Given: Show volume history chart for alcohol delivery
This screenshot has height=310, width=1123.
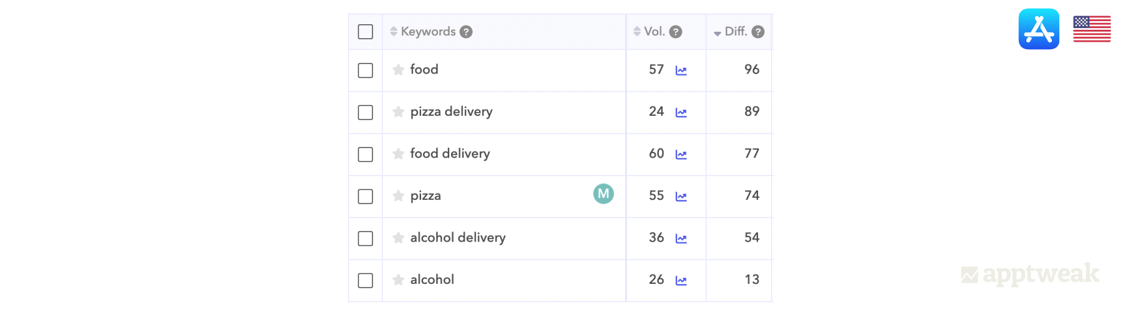Looking at the screenshot, I should pyautogui.click(x=681, y=238).
